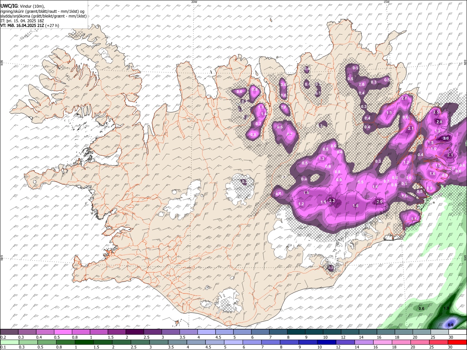Click the 'rigning/skúrir' legend description line

tap(43, 11)
